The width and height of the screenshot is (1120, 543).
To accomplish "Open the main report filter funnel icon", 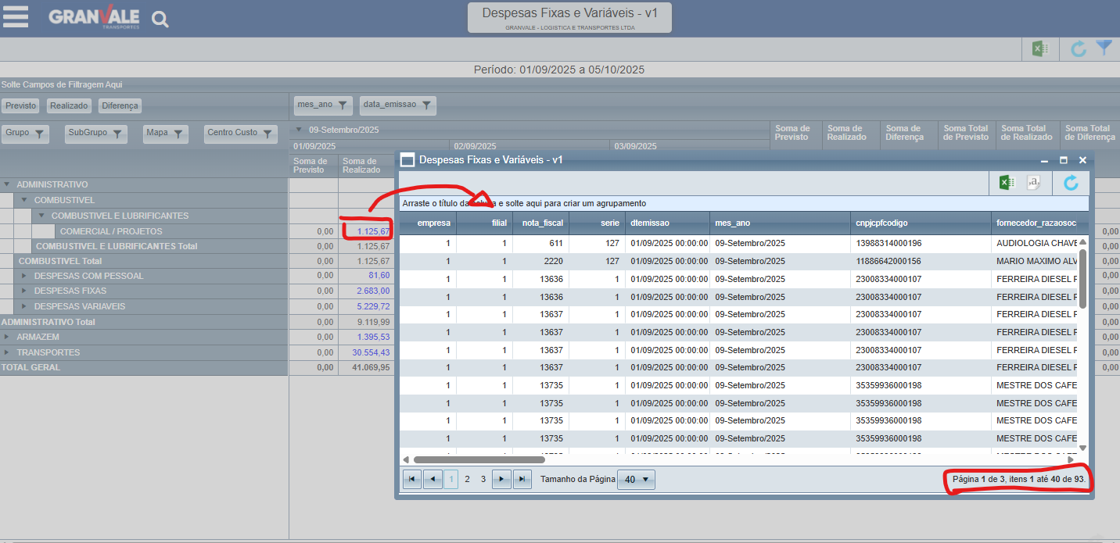I will [1104, 48].
